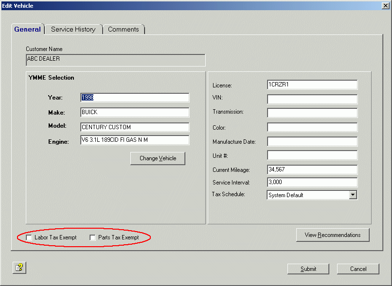392x286 pixels.
Task: Select the Transmission text box
Action: click(312, 113)
